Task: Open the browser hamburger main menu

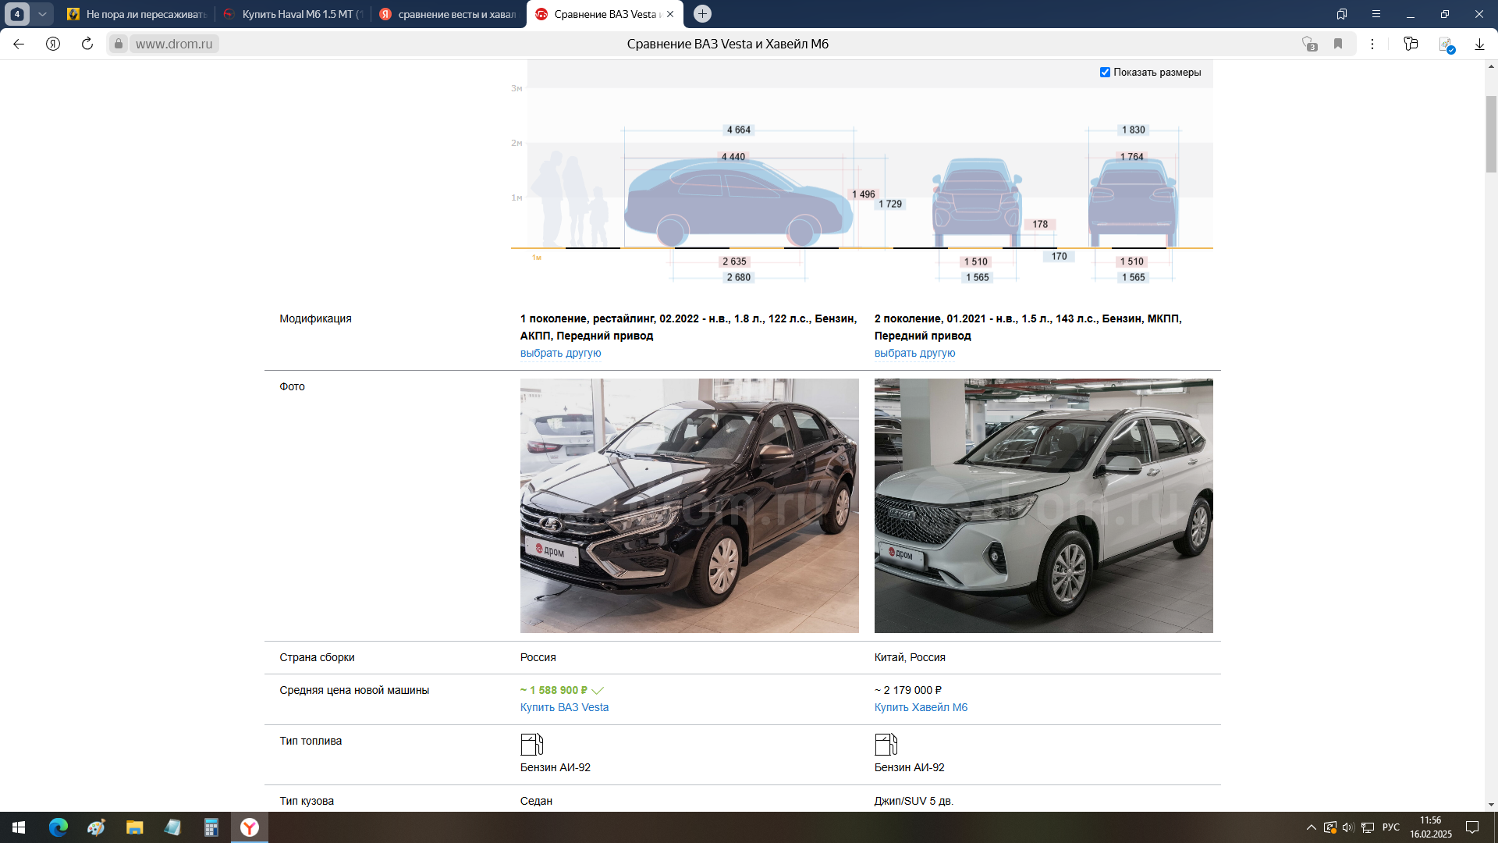Action: (x=1376, y=14)
